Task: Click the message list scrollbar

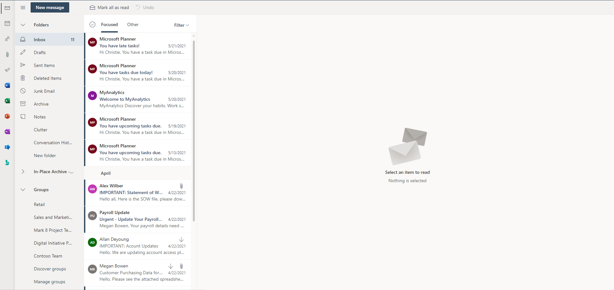Action: coord(194,130)
